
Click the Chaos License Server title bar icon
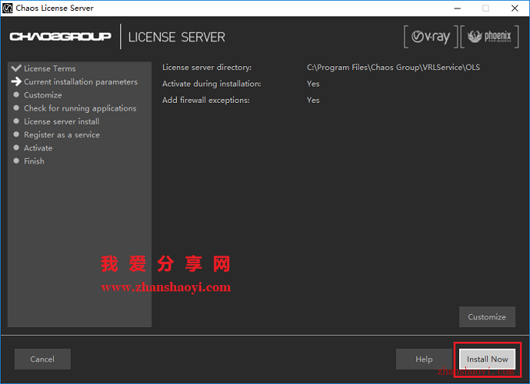[7, 8]
